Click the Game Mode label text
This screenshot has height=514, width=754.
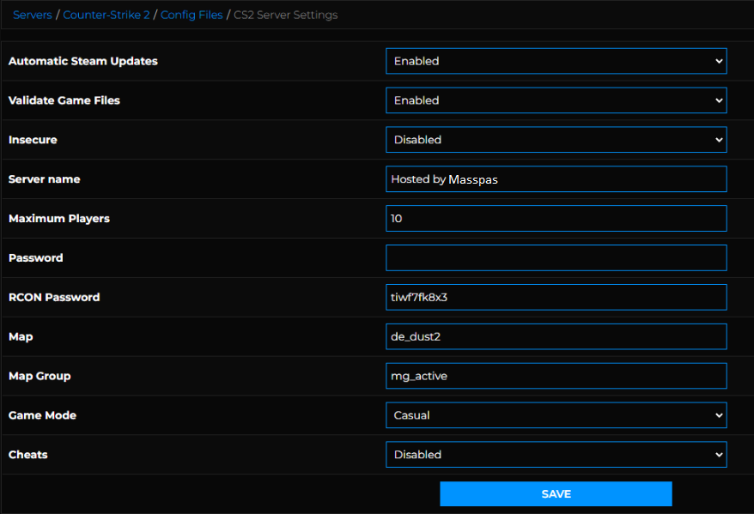point(42,415)
